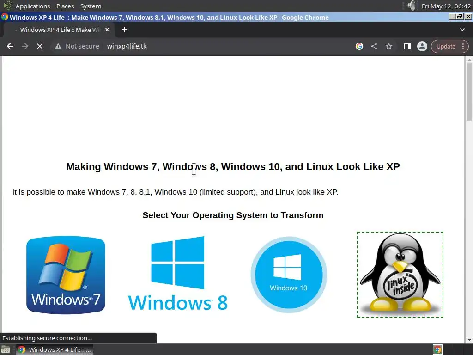473x355 pixels.
Task: Click the scrollbar up arrow
Action: tap(469, 59)
